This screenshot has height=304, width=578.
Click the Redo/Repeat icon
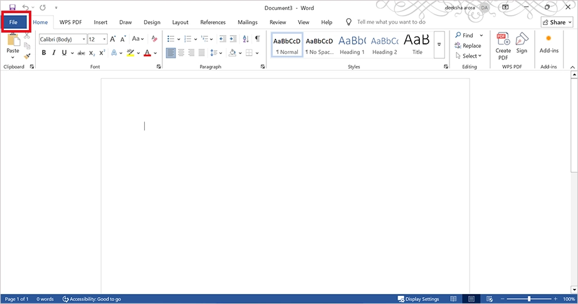(43, 8)
